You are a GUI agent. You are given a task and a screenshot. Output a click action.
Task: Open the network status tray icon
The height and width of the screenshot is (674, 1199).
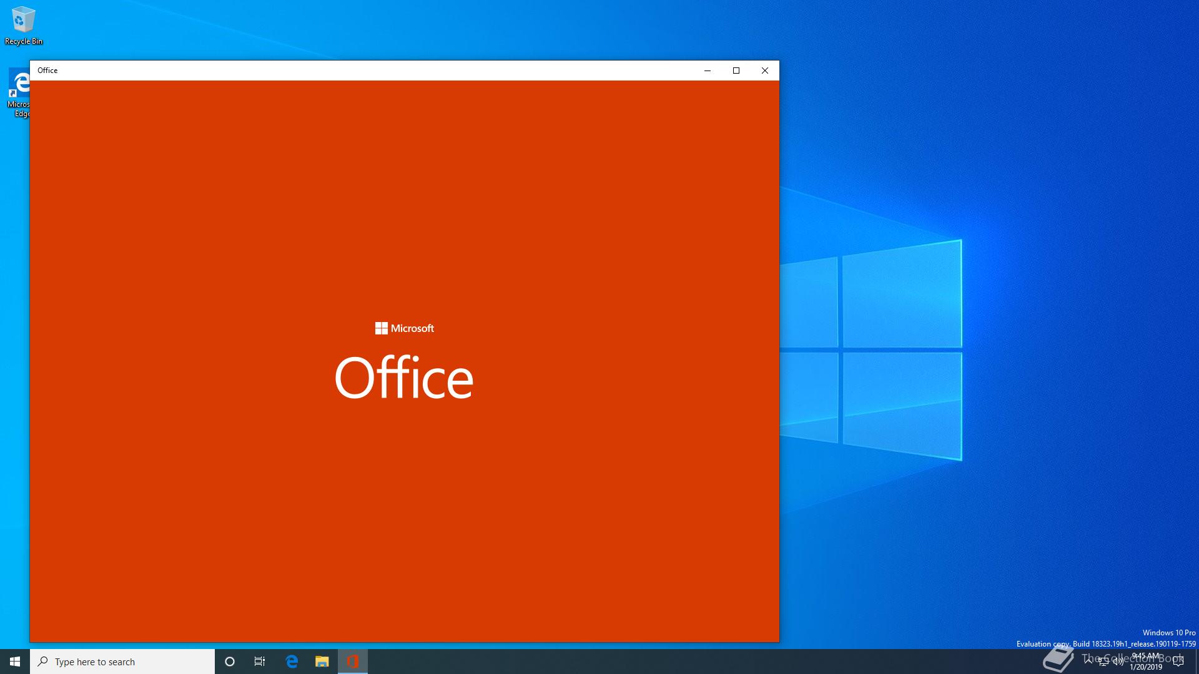pyautogui.click(x=1103, y=662)
